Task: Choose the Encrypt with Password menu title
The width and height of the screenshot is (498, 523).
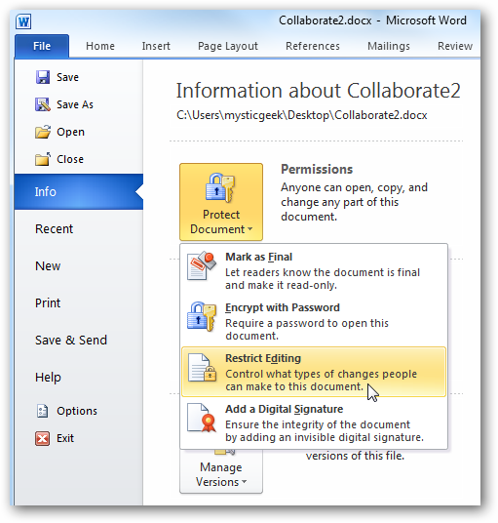Action: point(283,307)
